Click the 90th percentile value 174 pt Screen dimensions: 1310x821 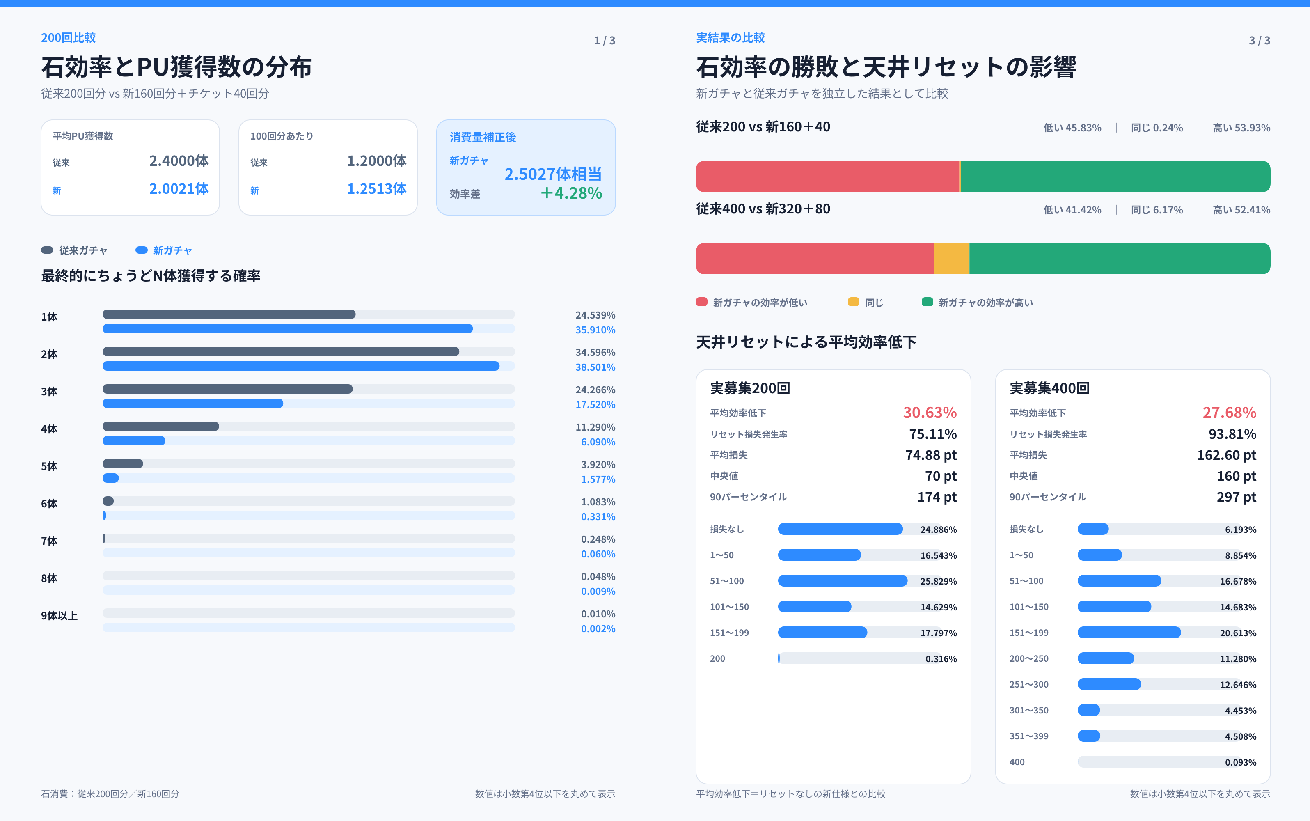coord(937,497)
